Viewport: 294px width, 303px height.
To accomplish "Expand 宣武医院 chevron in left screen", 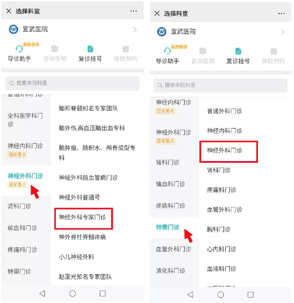I will coord(135,29).
